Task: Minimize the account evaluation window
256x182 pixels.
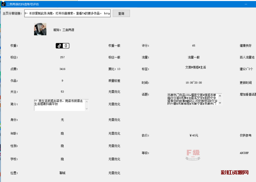Action: [246, 4]
